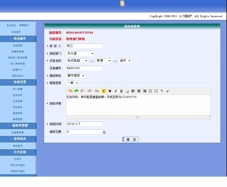Screen dimensions: 227x187
Task: Click the 维修花费 cost input field
Action: [x=83, y=132]
